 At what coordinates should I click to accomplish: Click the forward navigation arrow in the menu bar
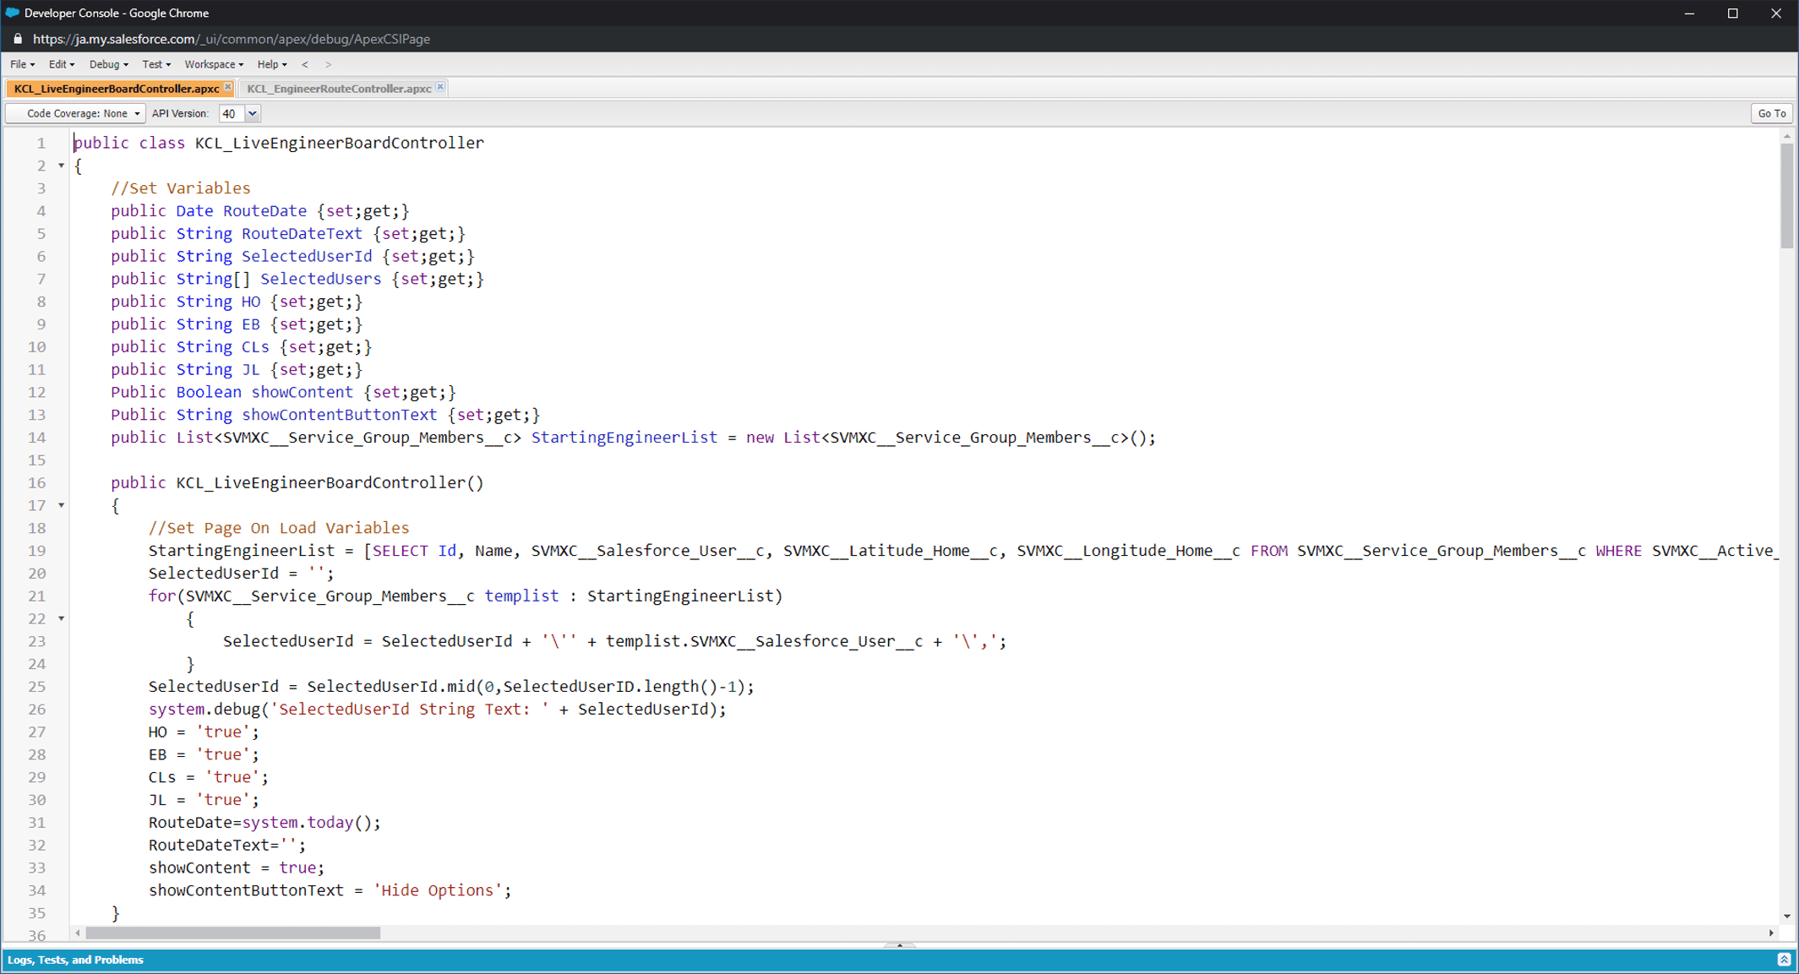(329, 64)
